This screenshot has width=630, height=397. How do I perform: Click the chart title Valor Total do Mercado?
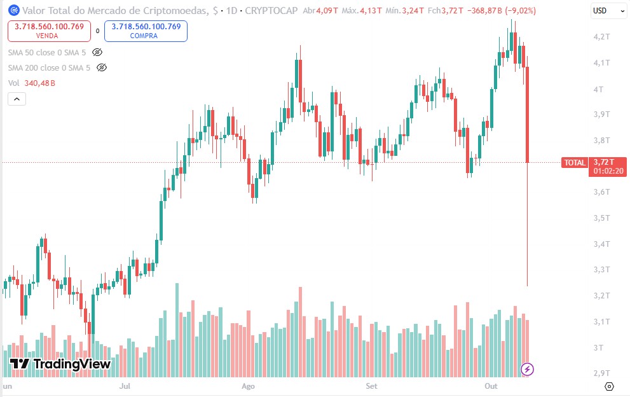(x=114, y=11)
